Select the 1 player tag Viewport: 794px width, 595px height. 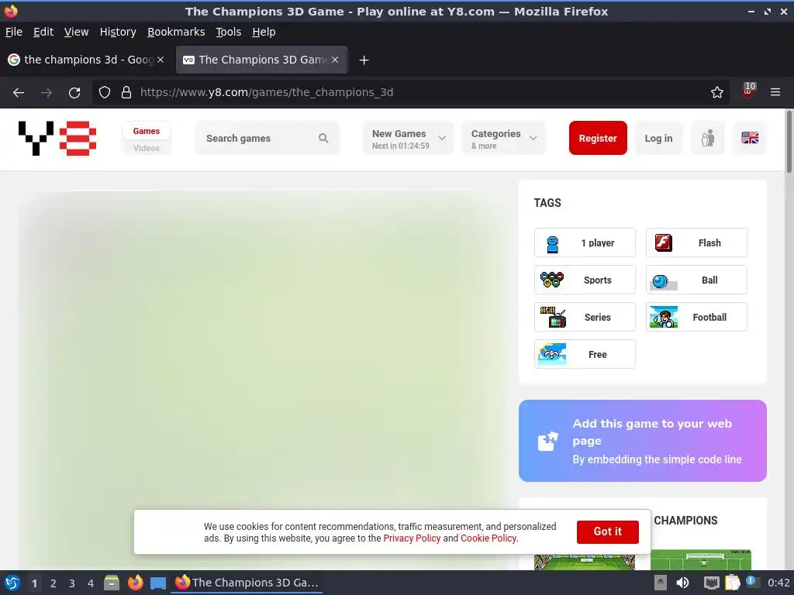click(x=585, y=242)
